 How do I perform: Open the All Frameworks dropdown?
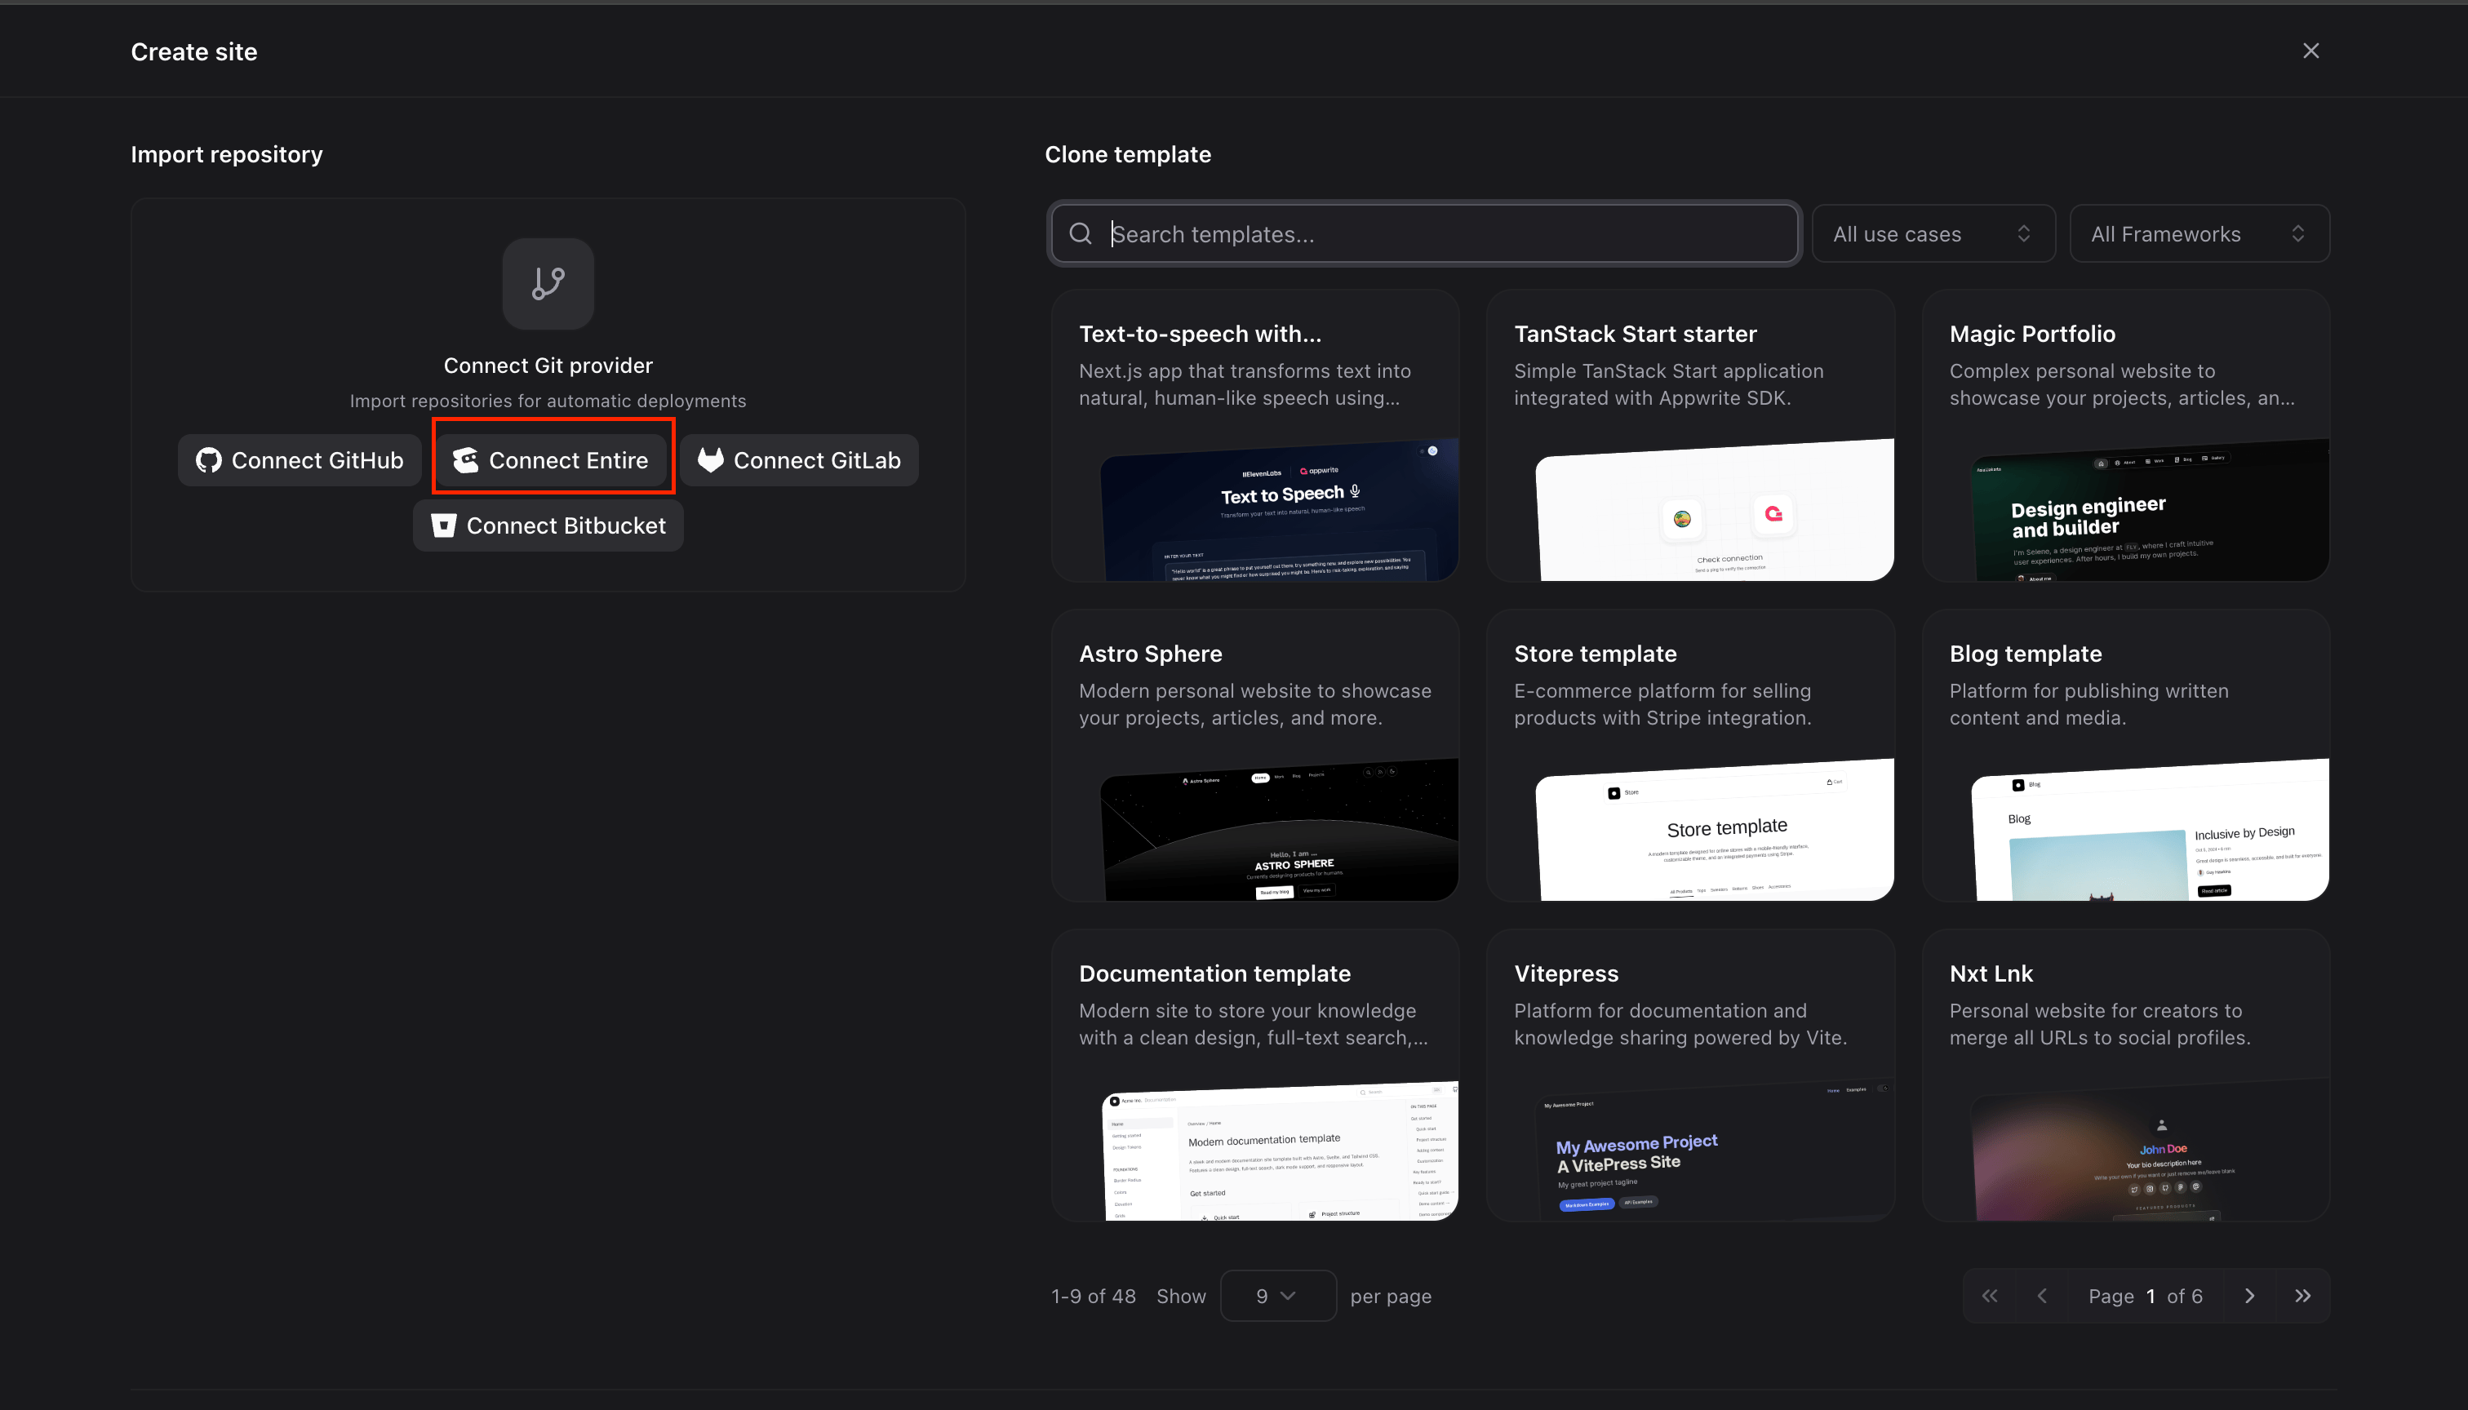(x=2199, y=233)
